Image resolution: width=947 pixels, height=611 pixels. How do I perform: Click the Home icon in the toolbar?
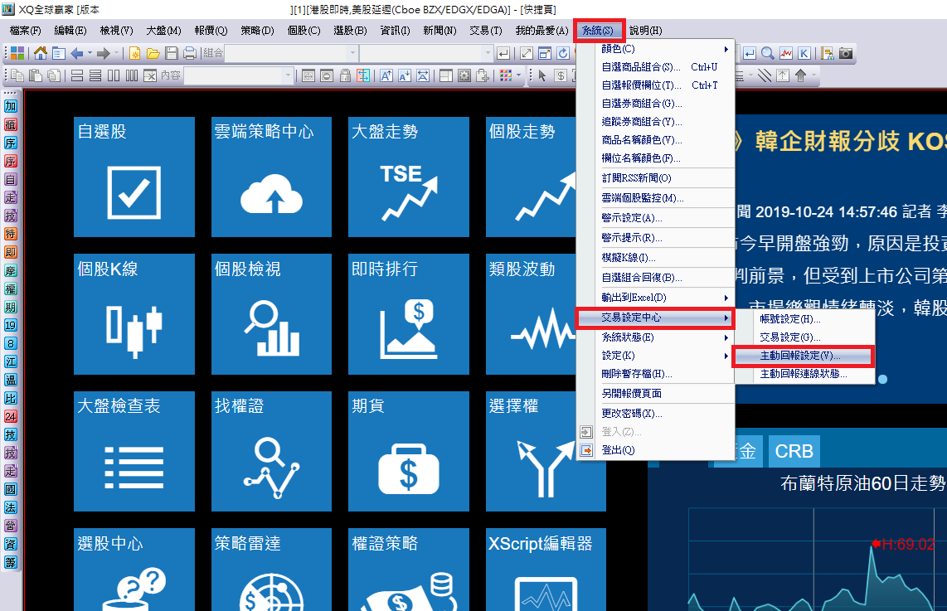[x=41, y=54]
